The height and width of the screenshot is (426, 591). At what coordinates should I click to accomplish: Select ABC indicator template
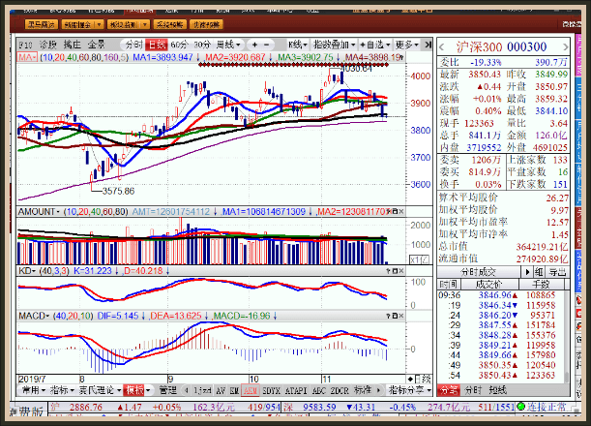[x=319, y=390]
